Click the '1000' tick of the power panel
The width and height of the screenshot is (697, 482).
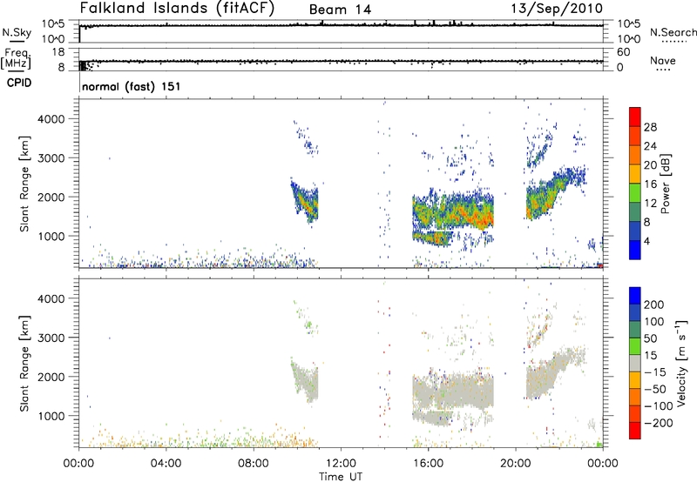[x=51, y=236]
